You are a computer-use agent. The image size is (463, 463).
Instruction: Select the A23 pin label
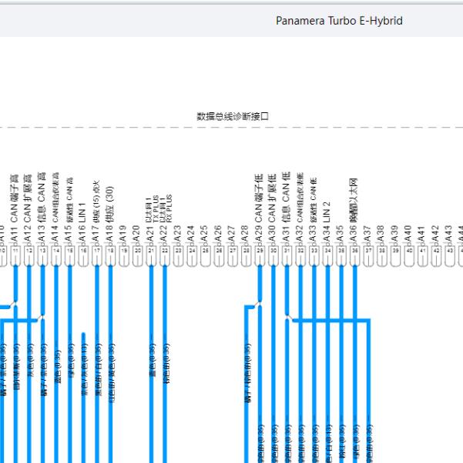click(x=177, y=234)
